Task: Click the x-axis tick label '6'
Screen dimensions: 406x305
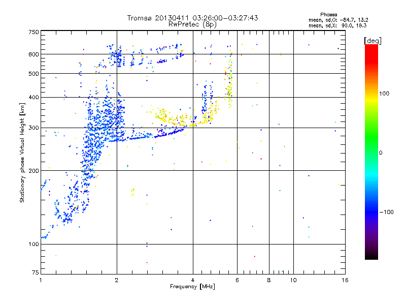Action: [x=237, y=280]
